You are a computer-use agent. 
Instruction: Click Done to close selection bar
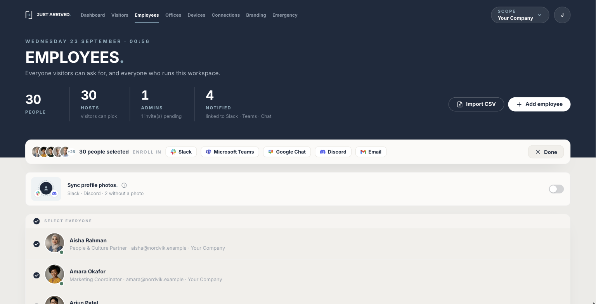pos(546,152)
